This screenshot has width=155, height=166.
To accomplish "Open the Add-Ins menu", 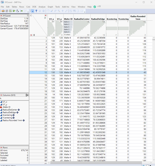I will coord(65,7).
